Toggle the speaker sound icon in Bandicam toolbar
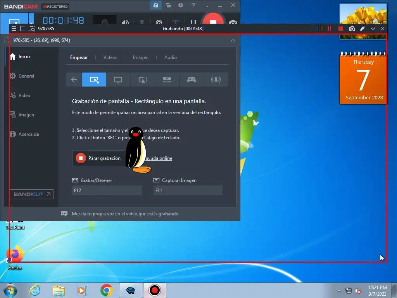 125,22
